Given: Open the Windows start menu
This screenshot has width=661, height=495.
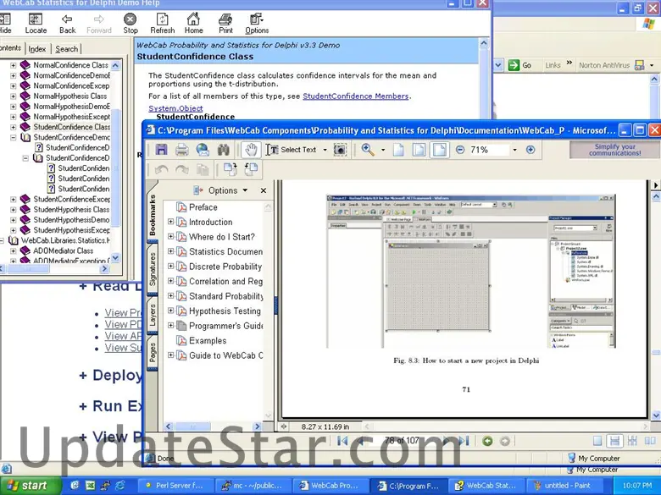Looking at the screenshot, I should tap(31, 486).
